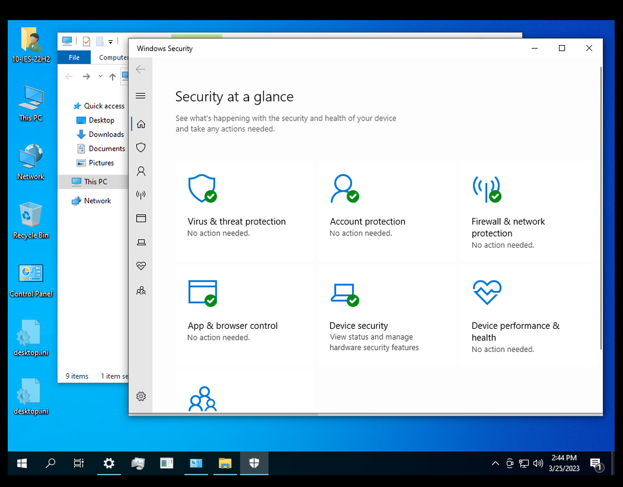
Task: Open File tab in File Explorer
Action: [74, 58]
